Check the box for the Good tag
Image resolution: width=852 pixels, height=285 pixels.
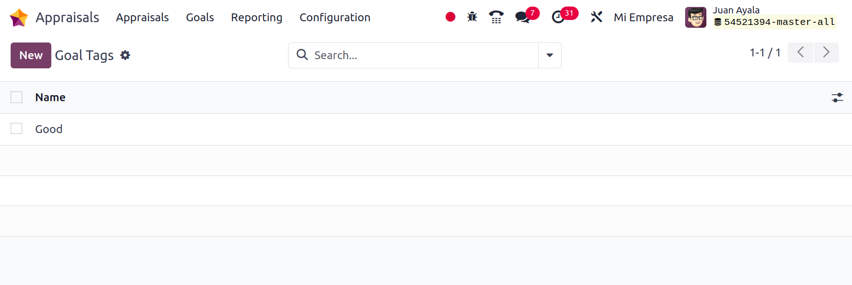click(17, 128)
